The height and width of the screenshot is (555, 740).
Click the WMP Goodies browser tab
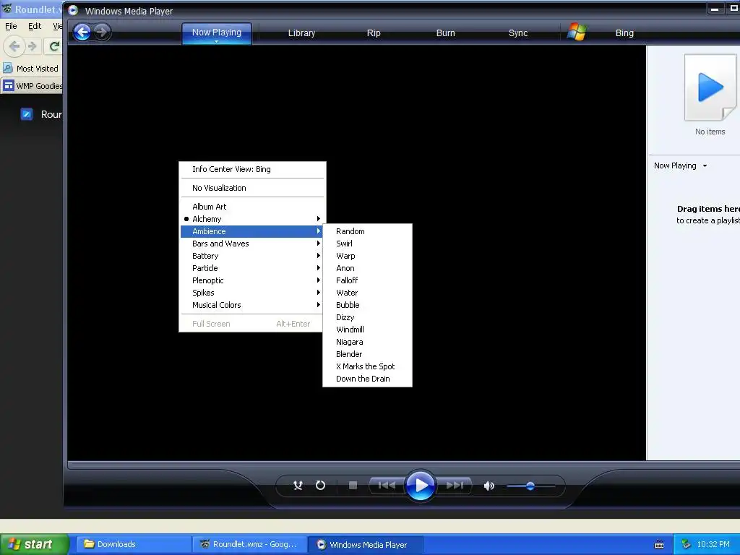pyautogui.click(x=32, y=86)
